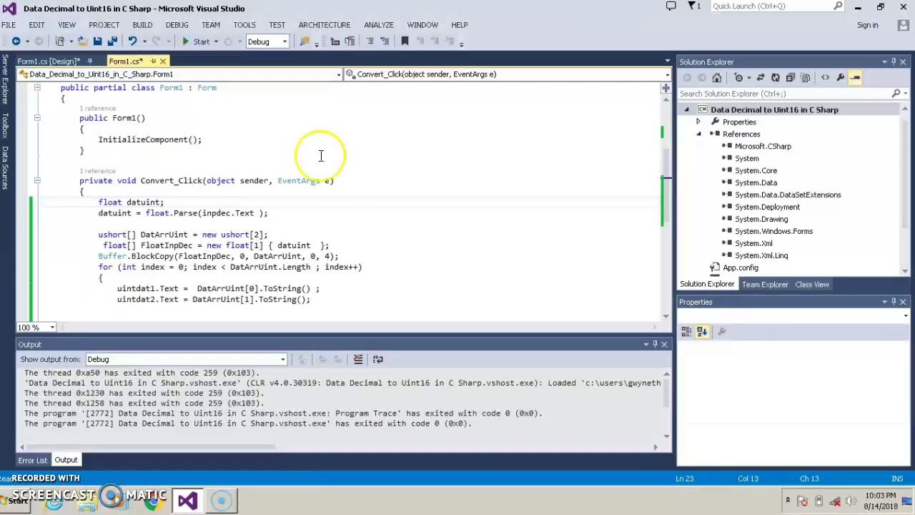This screenshot has width=915, height=515.
Task: Click the Visual Studio icon in taskbar
Action: pos(187,501)
